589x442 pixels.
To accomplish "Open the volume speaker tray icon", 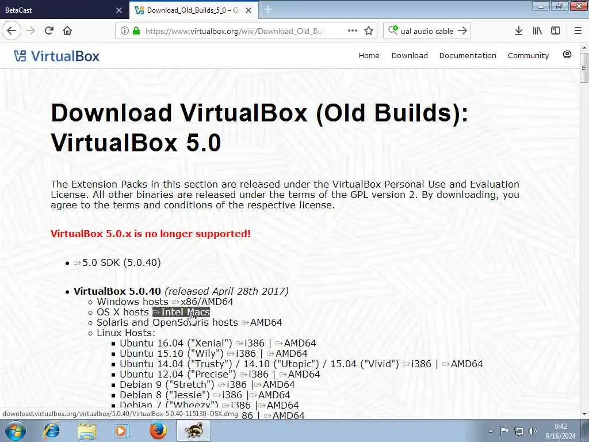I will pos(533,431).
